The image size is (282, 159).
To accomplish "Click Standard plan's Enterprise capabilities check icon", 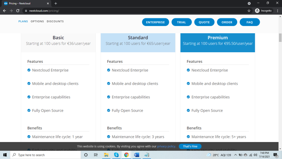I will tap(108, 97).
